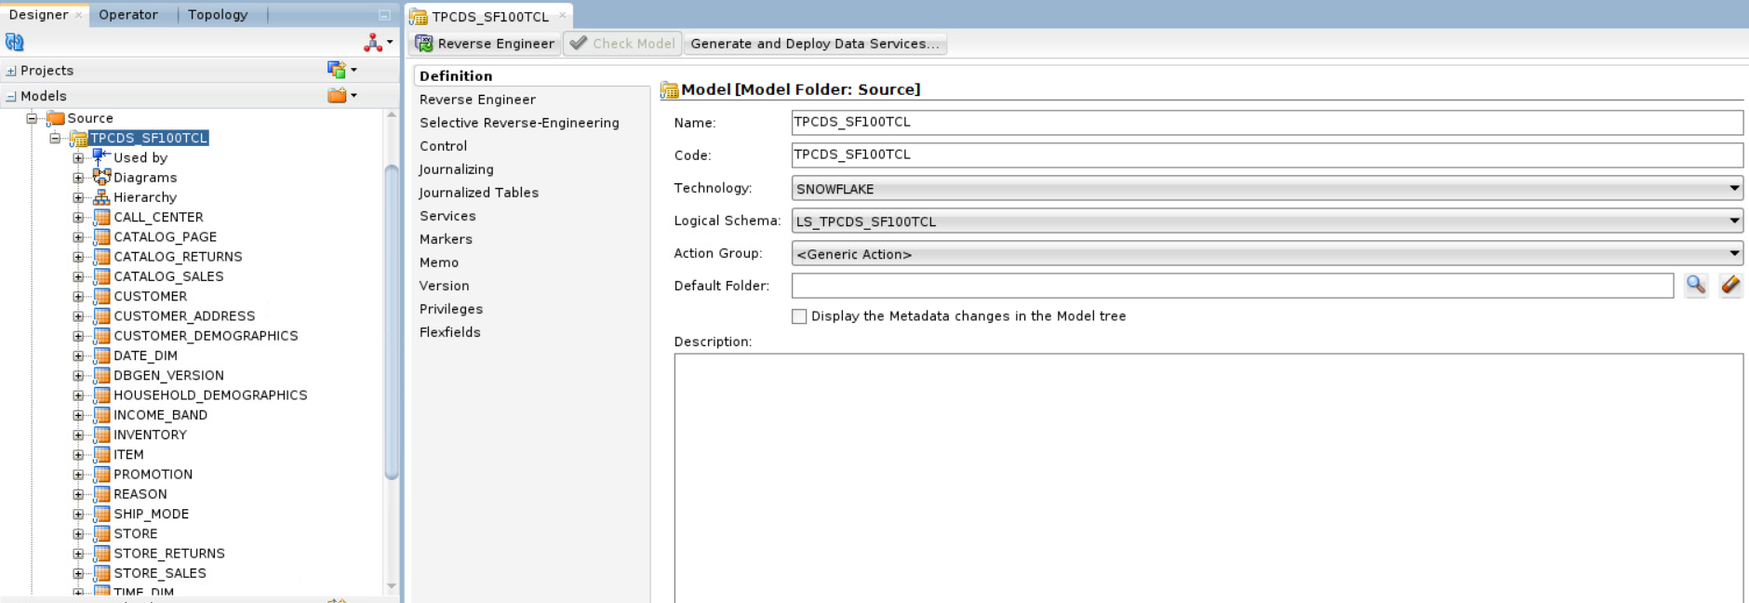Collapse the Models accordion section
1749x603 pixels.
point(11,97)
